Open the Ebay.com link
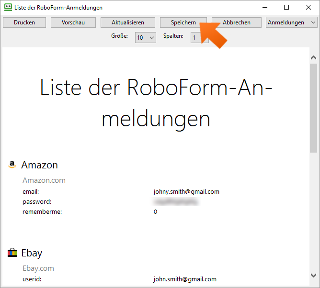 (38, 268)
